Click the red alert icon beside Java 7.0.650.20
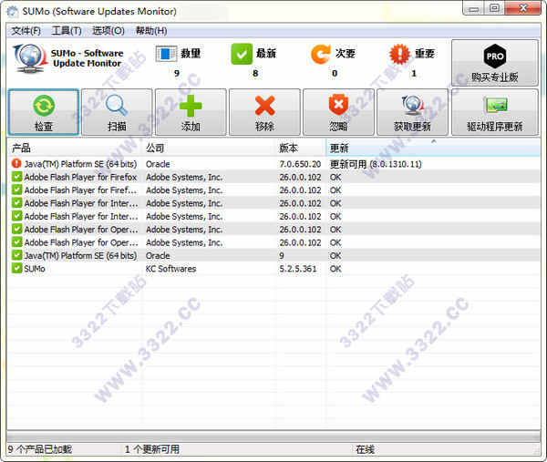Image resolution: width=547 pixels, height=462 pixels. click(x=16, y=163)
